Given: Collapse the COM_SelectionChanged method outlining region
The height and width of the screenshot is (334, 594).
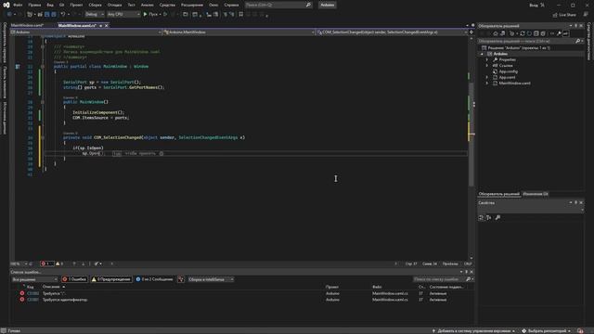Looking at the screenshot, I should click(43, 137).
